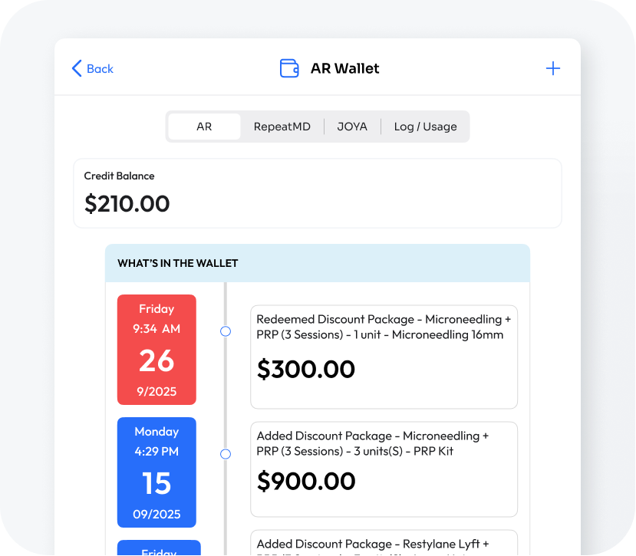Switch to Log / Usage tab

[x=425, y=127]
